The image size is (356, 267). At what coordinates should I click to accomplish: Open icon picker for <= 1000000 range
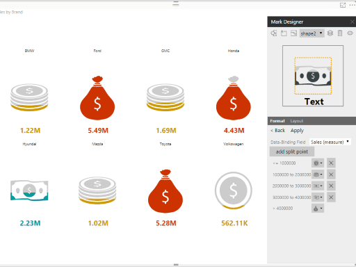tap(318, 163)
